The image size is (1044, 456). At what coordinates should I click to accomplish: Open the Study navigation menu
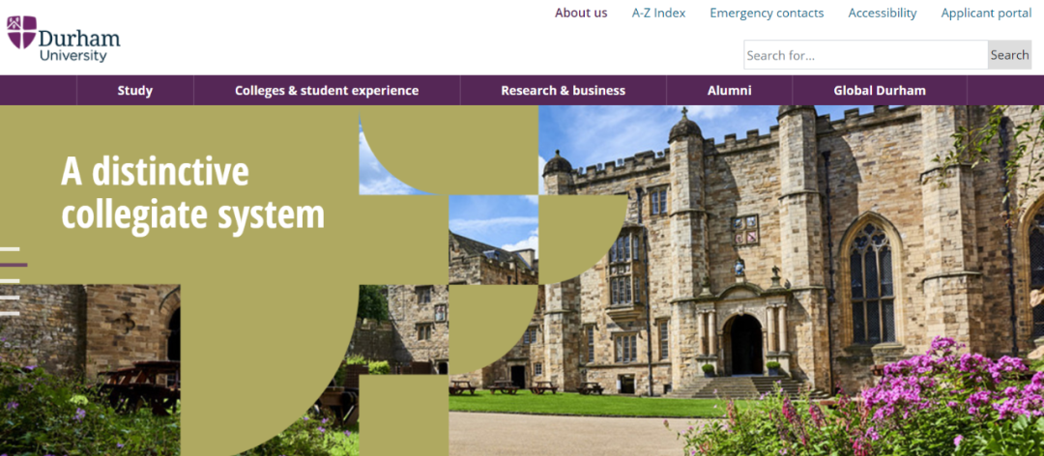(135, 91)
